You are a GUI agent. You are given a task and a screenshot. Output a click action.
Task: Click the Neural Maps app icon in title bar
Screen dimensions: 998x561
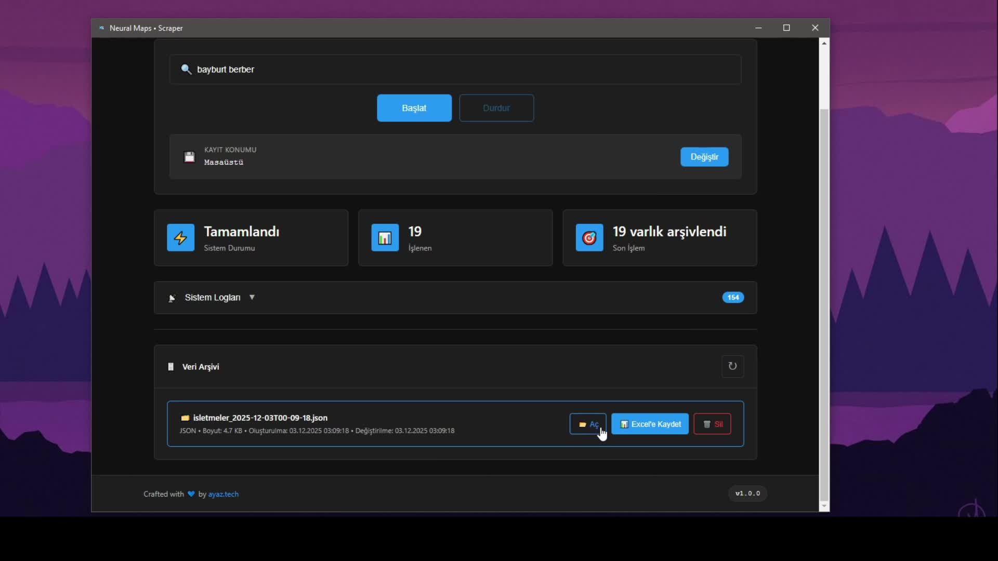point(101,28)
